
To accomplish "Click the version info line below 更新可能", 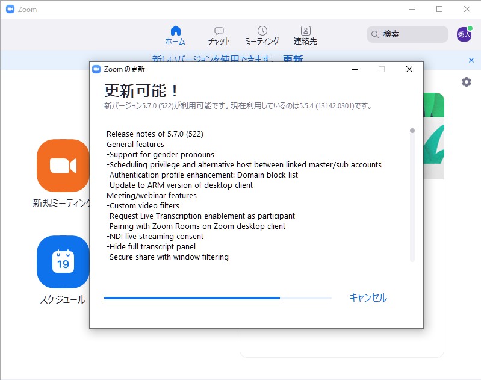I will coord(238,106).
